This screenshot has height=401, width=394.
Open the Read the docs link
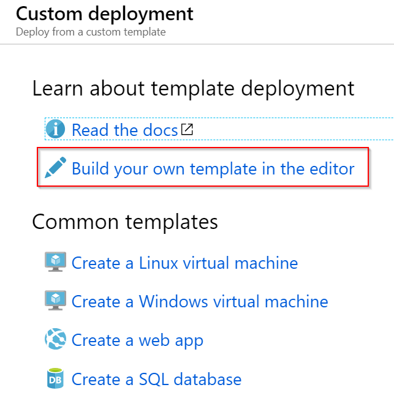(124, 130)
